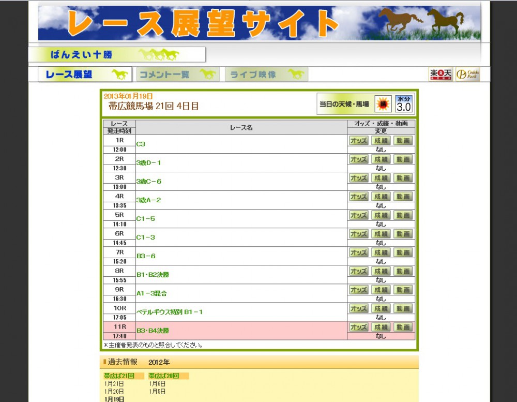
Task: Open the B3・B4決勝 race link
Action: 153,331
